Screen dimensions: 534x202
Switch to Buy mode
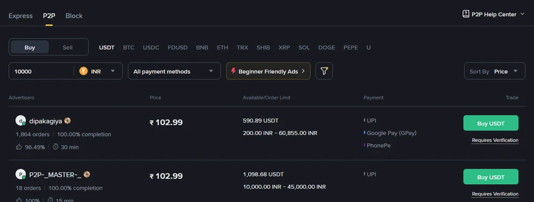(x=30, y=47)
